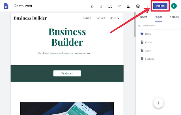Open the device preview icon
The image size is (181, 115).
click(110, 6)
